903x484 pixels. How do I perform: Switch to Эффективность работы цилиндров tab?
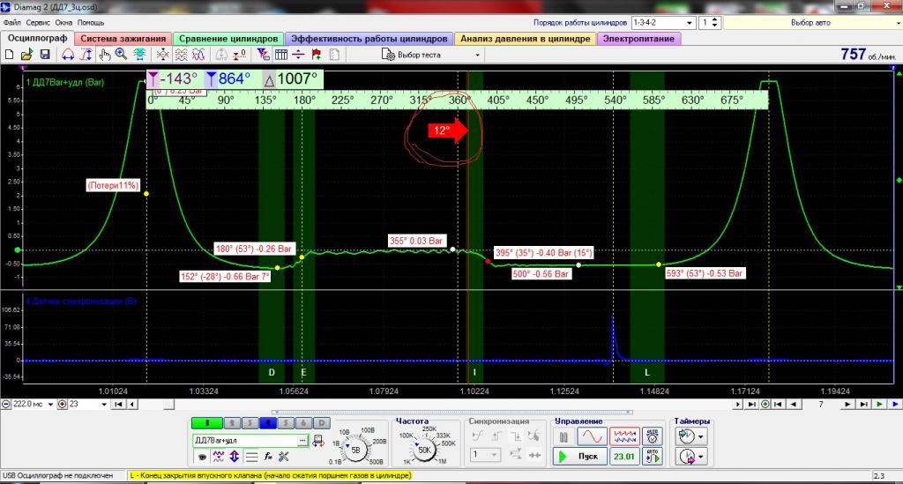(369, 39)
